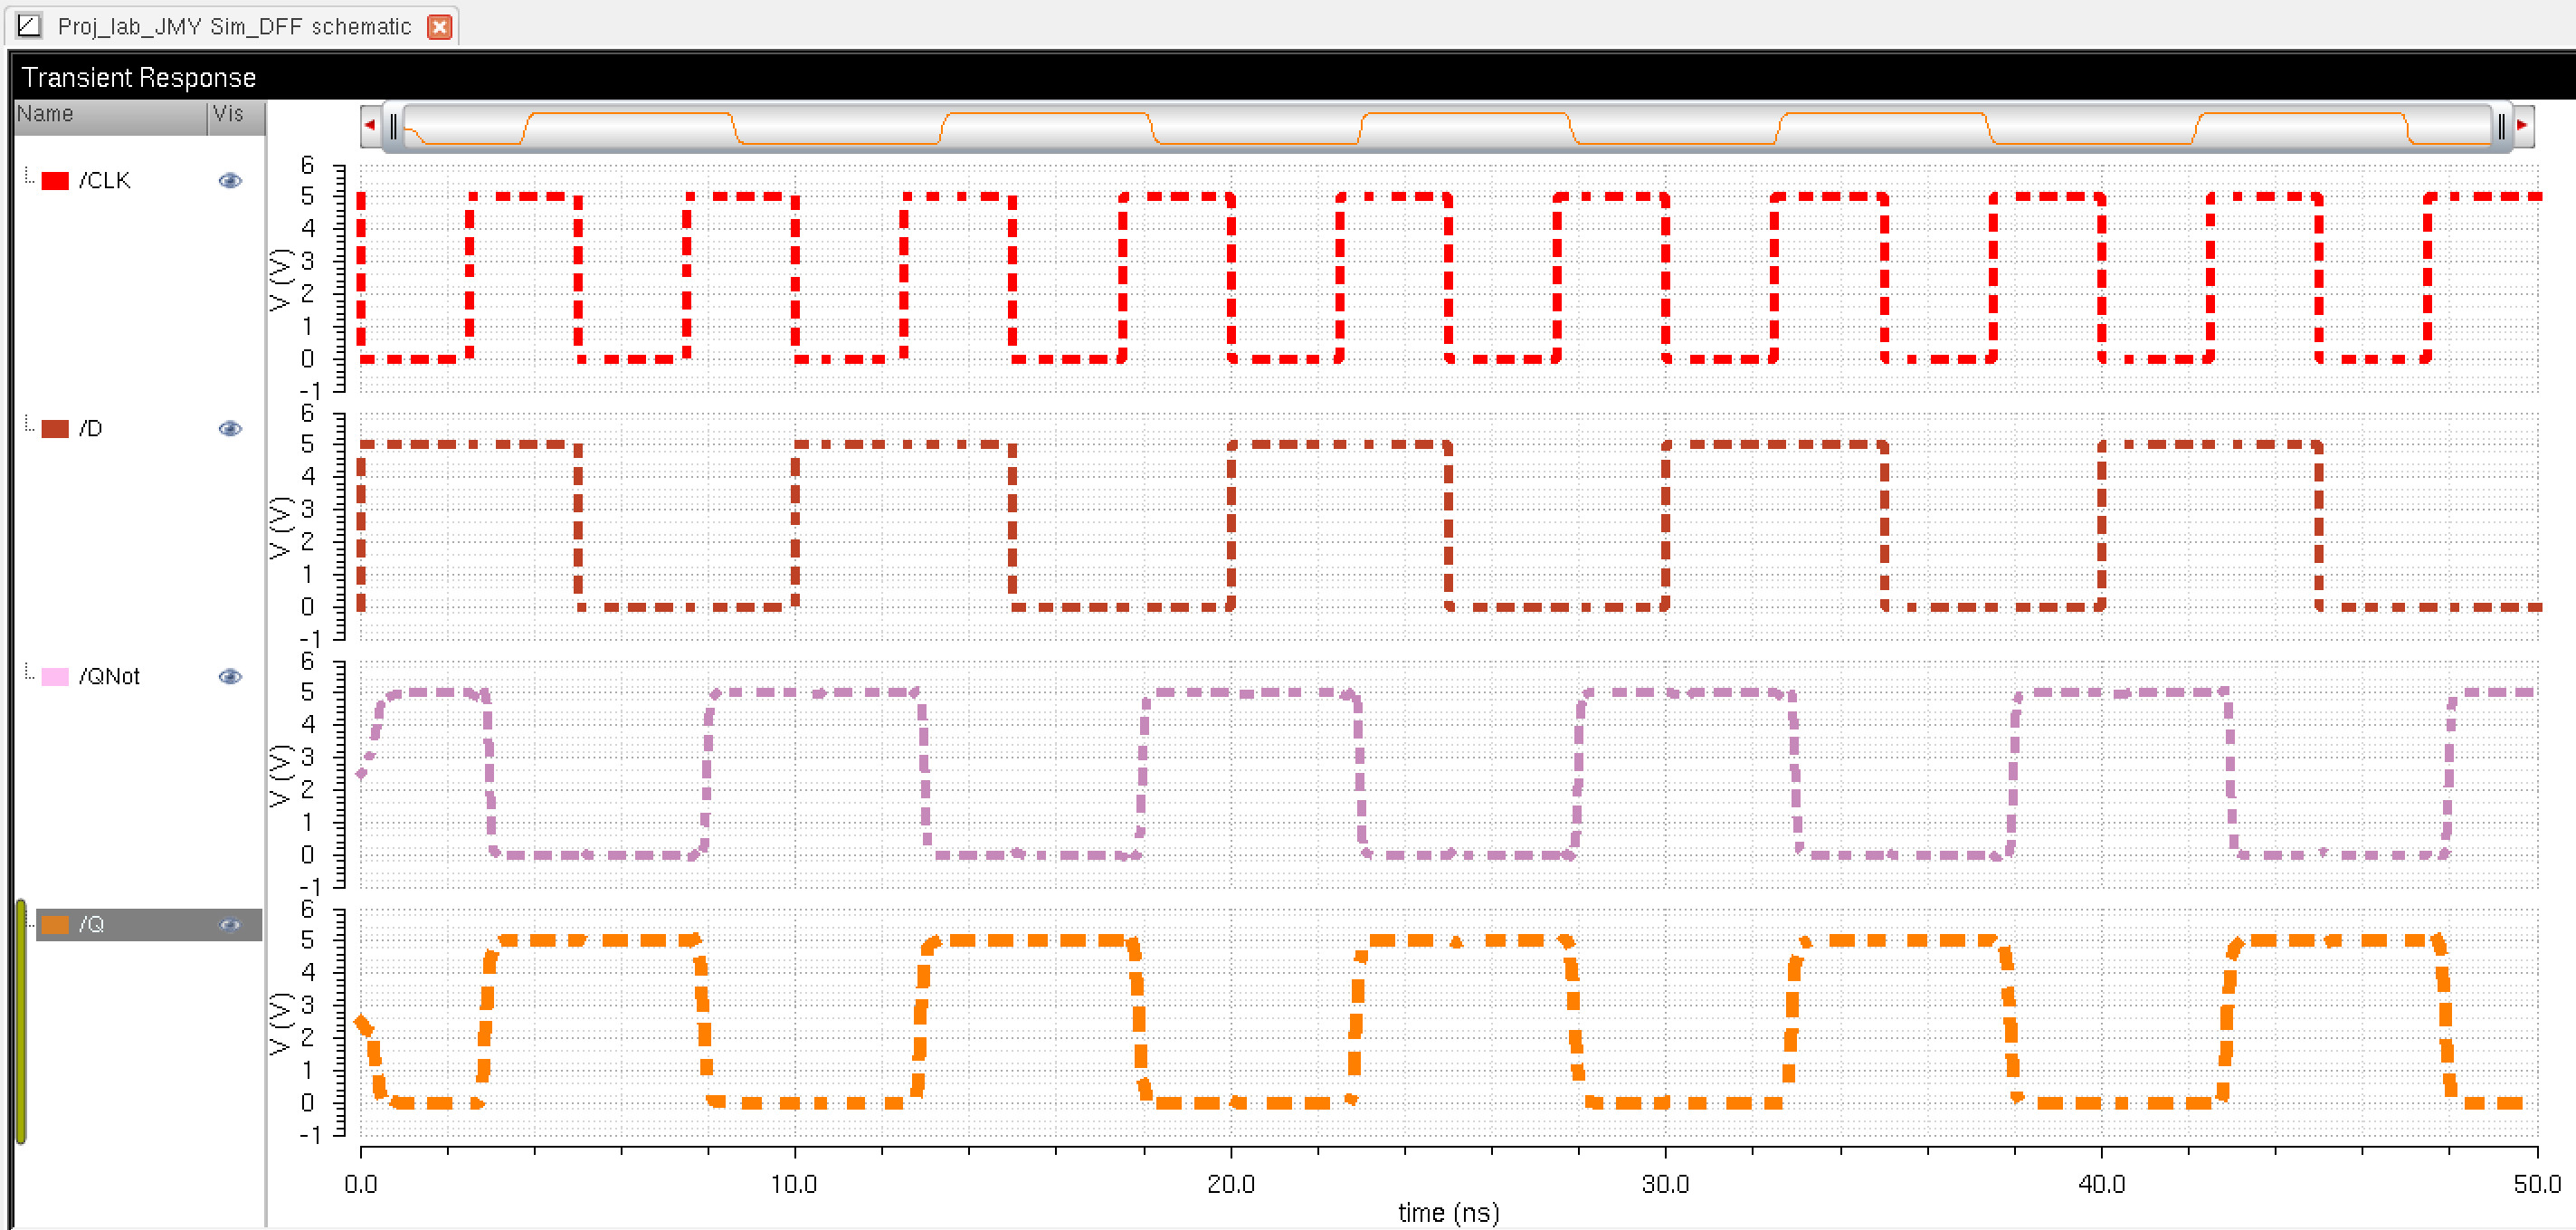Hide the /QNot waveform via eye icon
The height and width of the screenshot is (1230, 2576).
(x=230, y=677)
